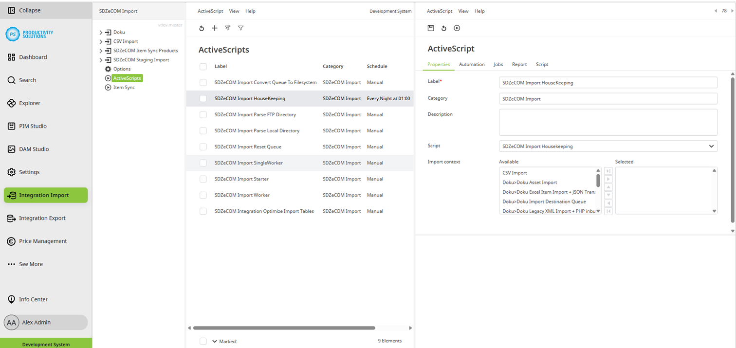Open PIM Studio from the sidebar
The height and width of the screenshot is (348, 736).
pos(33,126)
